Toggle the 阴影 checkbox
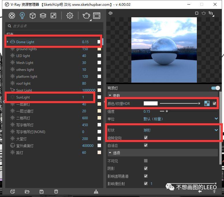Screen dimensions: 224x197 pos(146,168)
